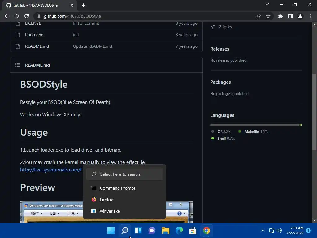This screenshot has width=317, height=238.
Task: Click the fork icon beside 2 forks
Action: 212,27
